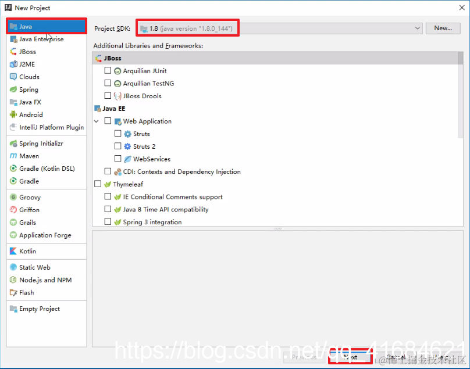Image resolution: width=470 pixels, height=369 pixels.
Task: Click the Next button
Action: 350,357
